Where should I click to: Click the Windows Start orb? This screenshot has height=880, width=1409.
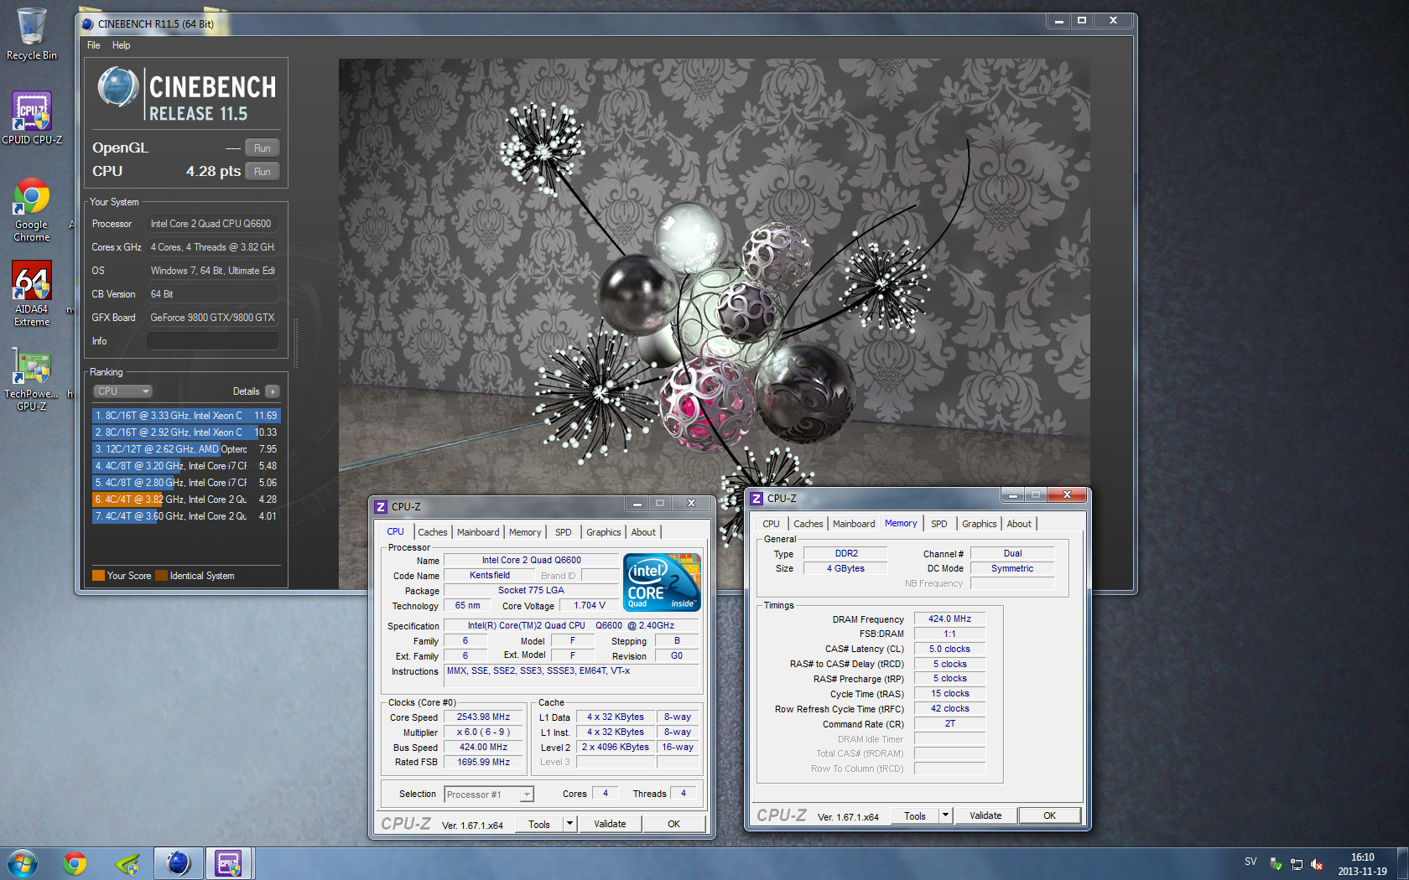point(23,863)
